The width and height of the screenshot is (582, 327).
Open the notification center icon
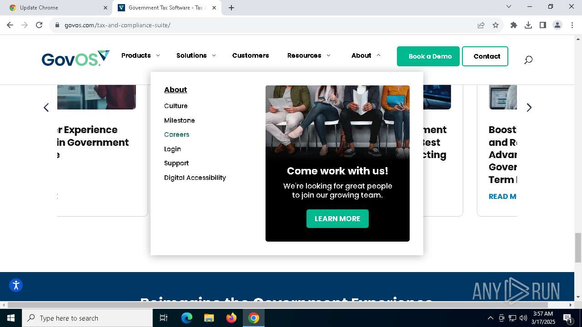tap(567, 318)
